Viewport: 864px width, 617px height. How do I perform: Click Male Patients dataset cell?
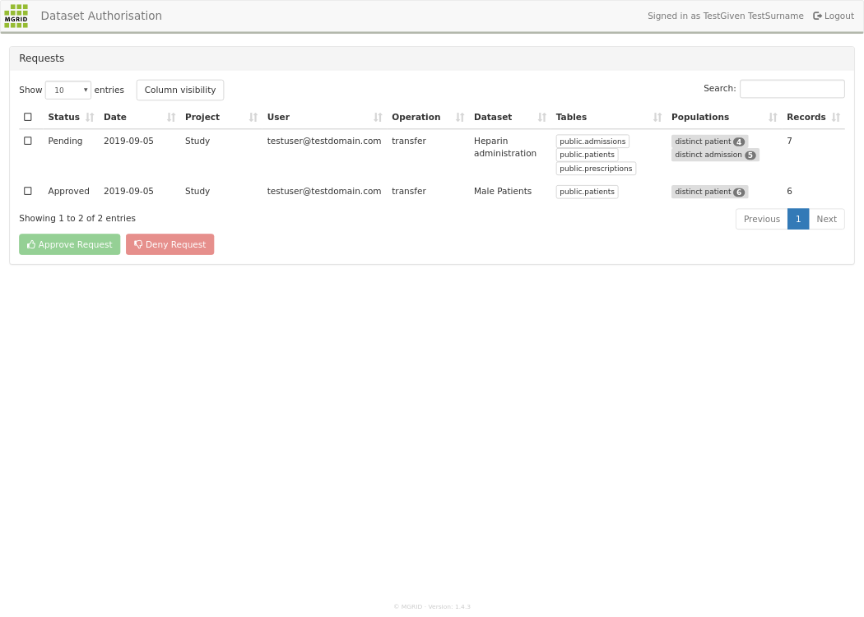coord(503,191)
